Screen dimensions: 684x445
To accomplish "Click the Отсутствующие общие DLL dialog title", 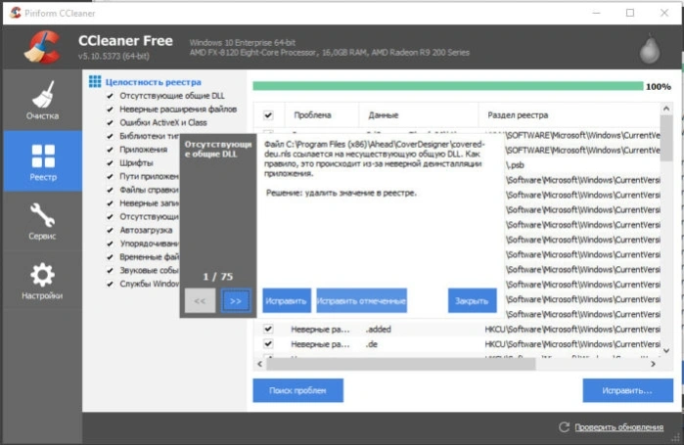I will point(217,149).
